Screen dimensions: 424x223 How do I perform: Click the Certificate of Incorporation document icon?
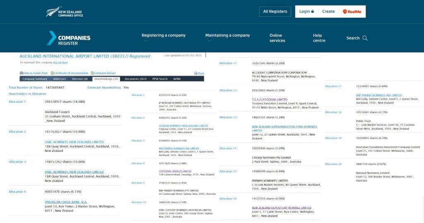pos(52,73)
